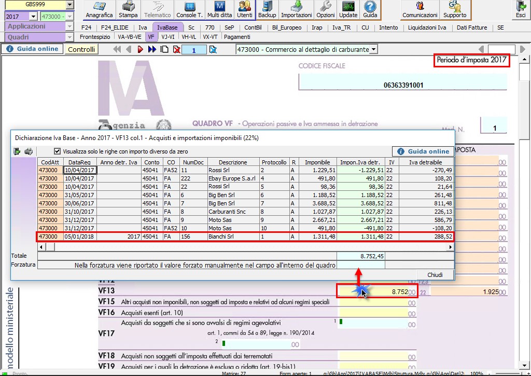Open the Anagrafica toolbar icon
531x376 pixels.
99,9
